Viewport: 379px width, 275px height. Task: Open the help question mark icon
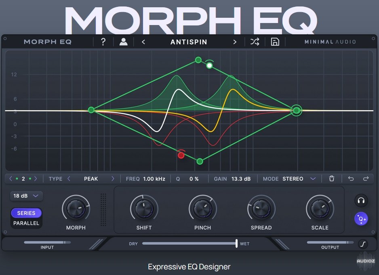point(103,42)
